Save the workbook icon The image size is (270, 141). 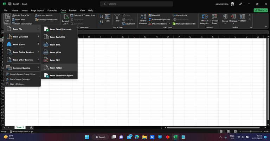click(x=10, y=4)
